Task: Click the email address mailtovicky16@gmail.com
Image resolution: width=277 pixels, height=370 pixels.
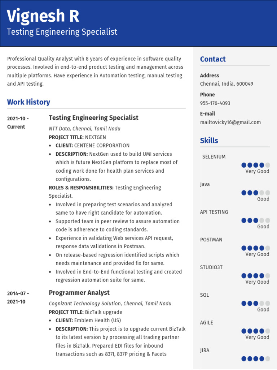Action: pos(230,122)
